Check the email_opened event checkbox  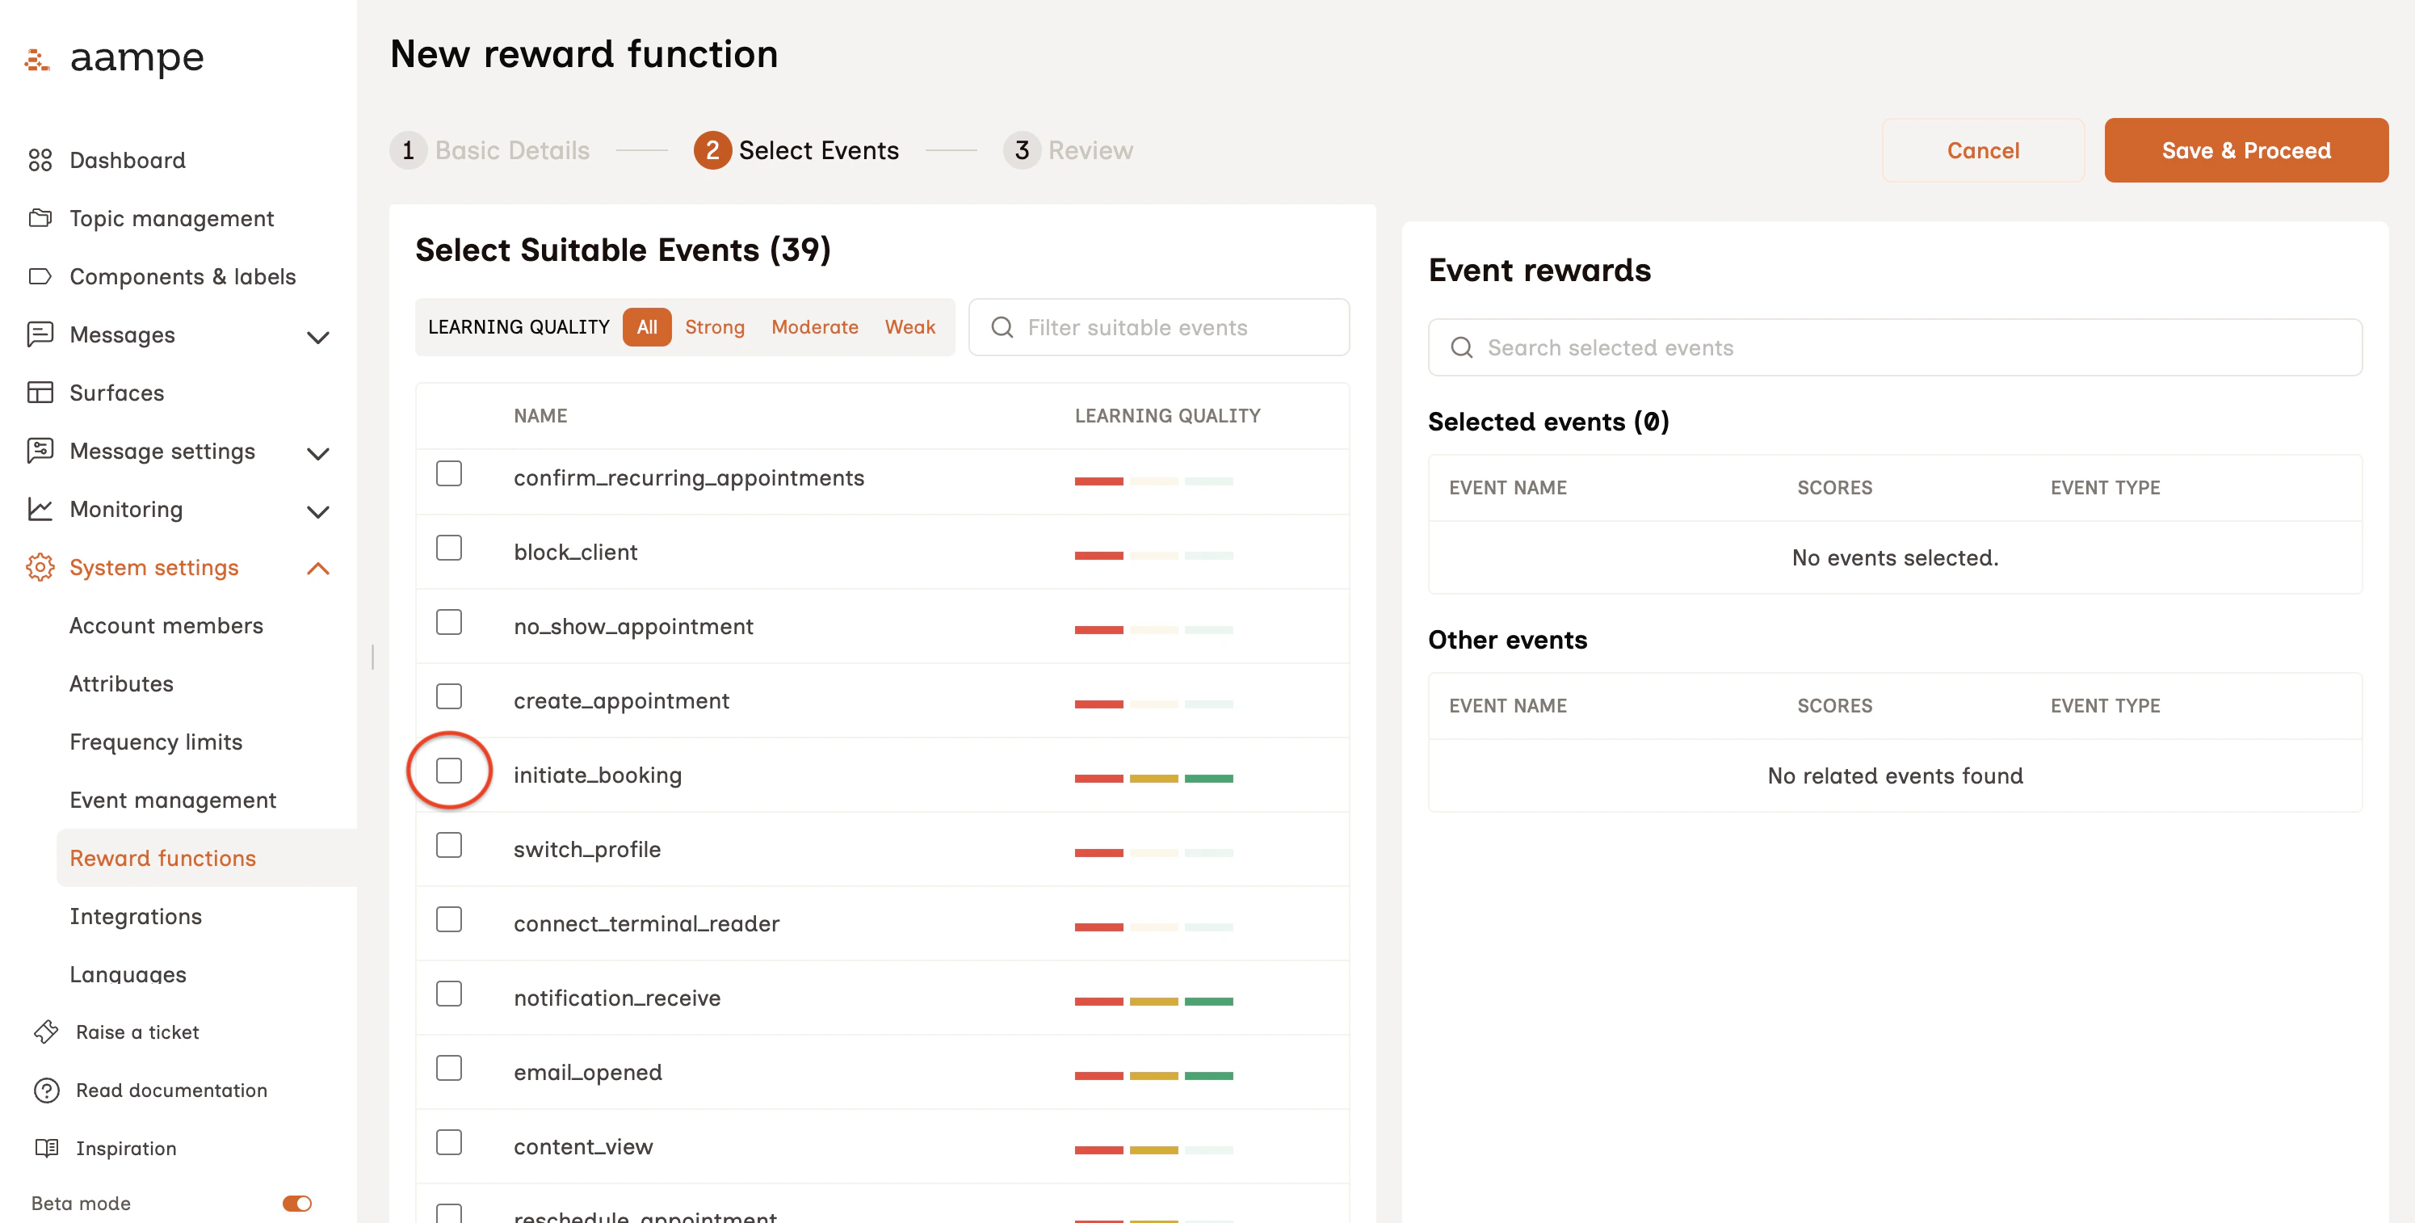(x=449, y=1068)
